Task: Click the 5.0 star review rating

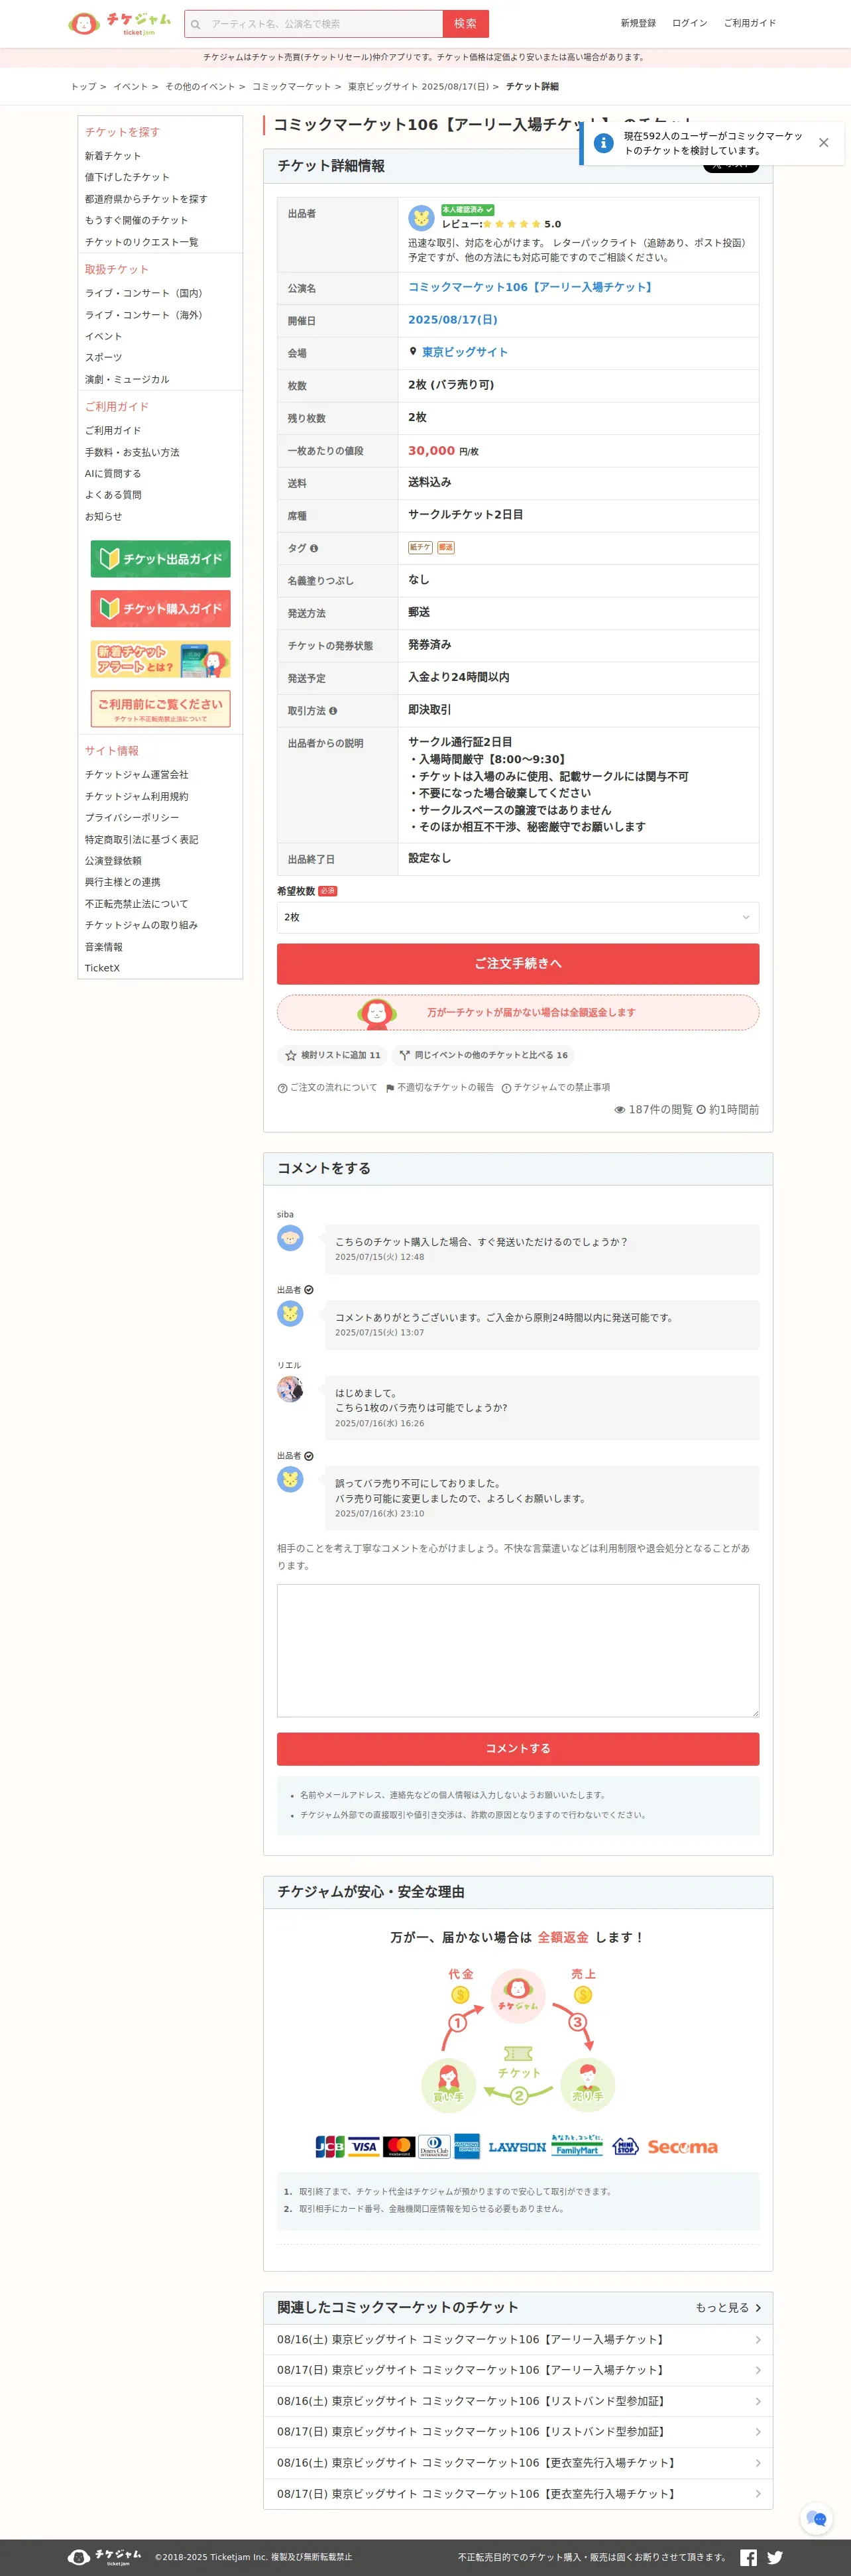Action: click(x=521, y=224)
